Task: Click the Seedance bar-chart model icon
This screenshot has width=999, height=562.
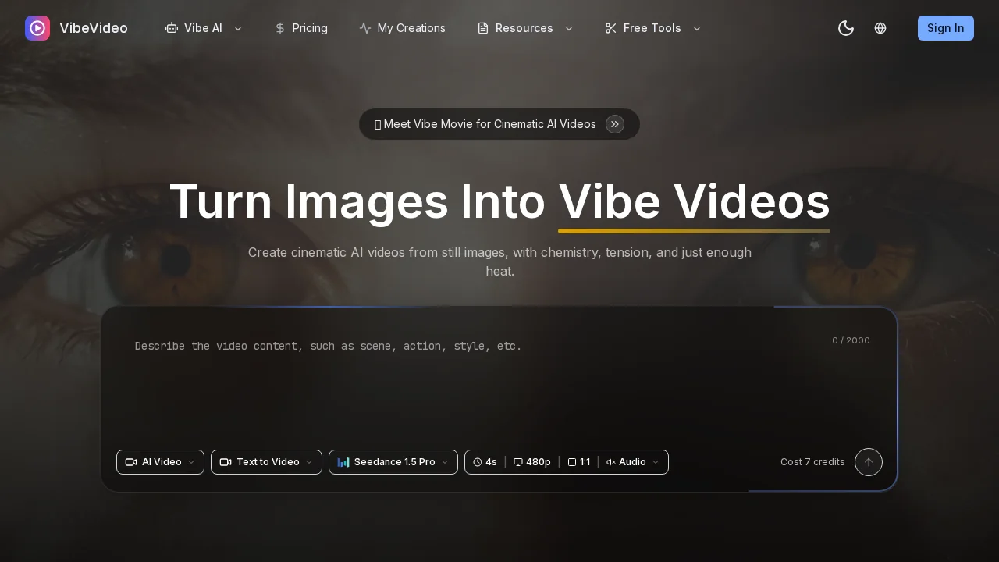Action: pos(343,462)
